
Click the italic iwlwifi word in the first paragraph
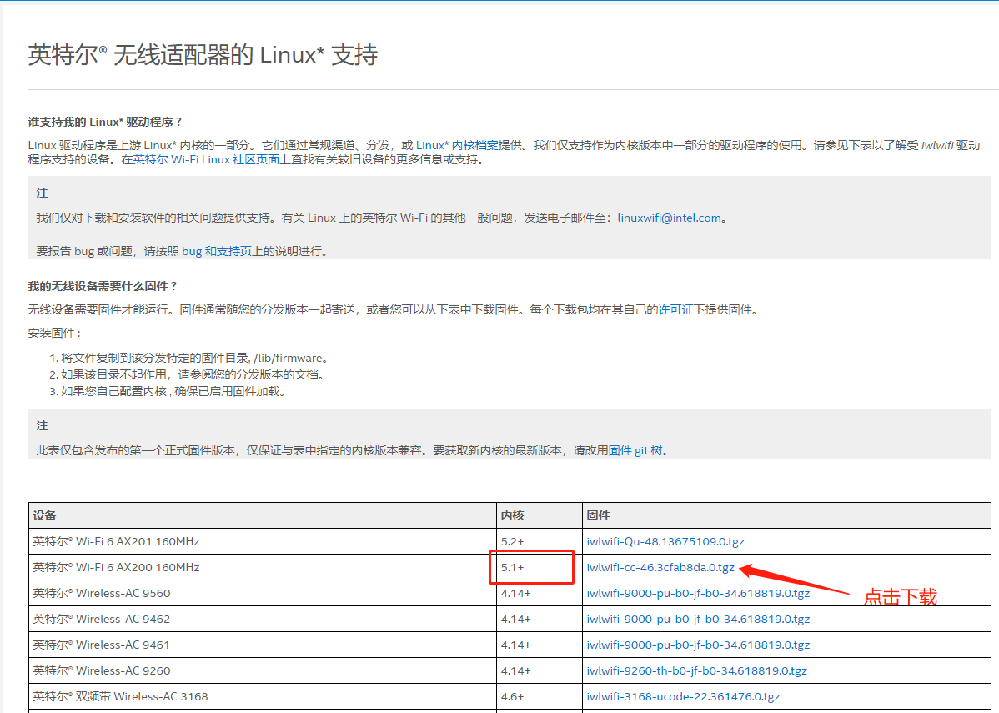coord(937,145)
